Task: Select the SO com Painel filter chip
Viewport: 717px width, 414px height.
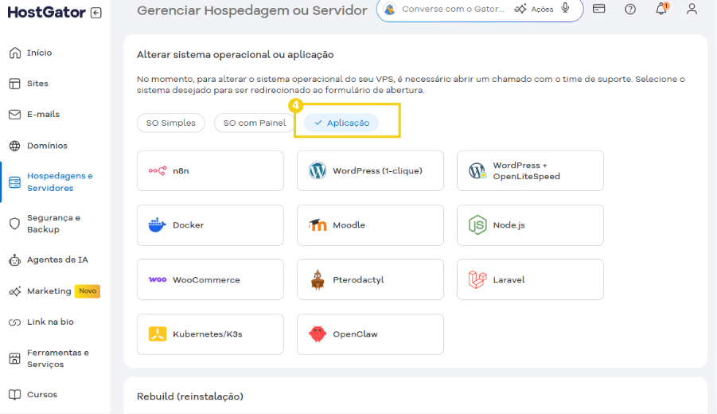Action: click(254, 123)
